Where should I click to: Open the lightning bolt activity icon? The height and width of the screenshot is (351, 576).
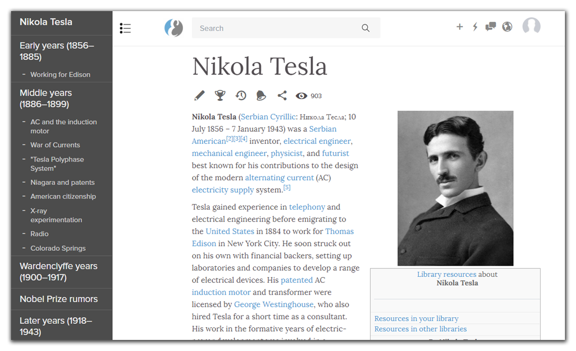[475, 27]
